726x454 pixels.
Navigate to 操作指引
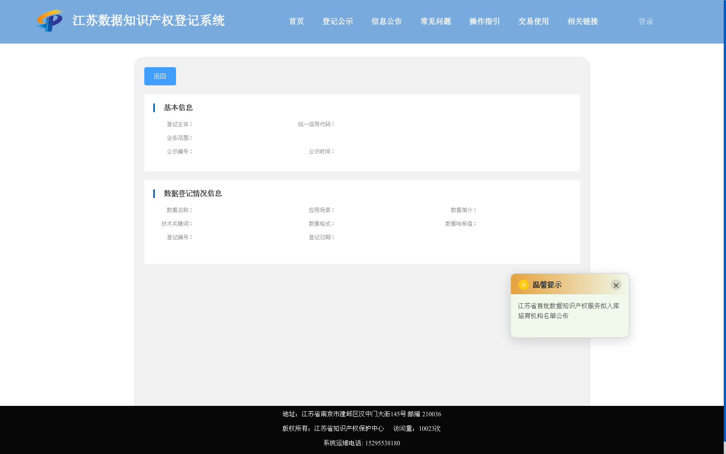click(485, 21)
